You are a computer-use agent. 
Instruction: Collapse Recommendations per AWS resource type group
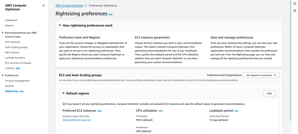(3, 33)
